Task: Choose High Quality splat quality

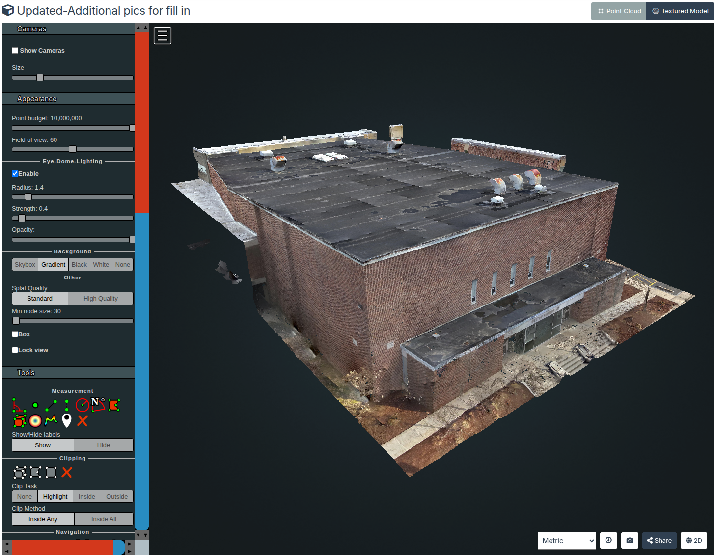Action: [101, 299]
